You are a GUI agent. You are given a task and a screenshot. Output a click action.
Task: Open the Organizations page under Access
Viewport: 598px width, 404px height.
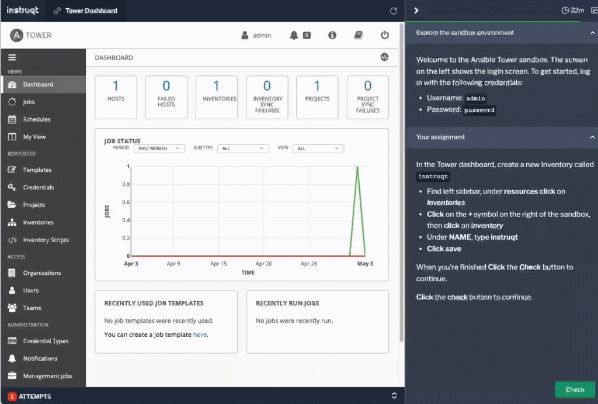coord(44,272)
